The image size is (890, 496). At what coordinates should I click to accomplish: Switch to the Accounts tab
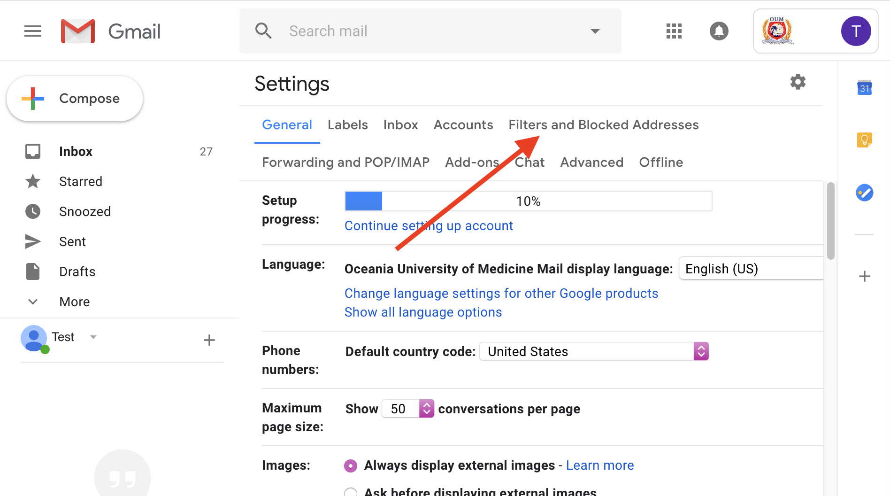(463, 124)
